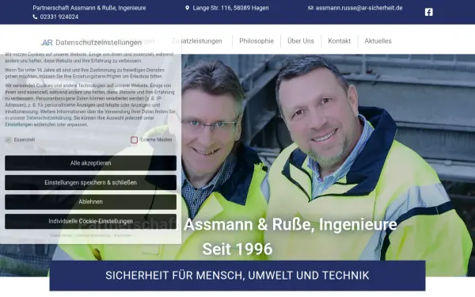Open the Facebook page icon
This screenshot has width=475, height=297.
[428, 12]
